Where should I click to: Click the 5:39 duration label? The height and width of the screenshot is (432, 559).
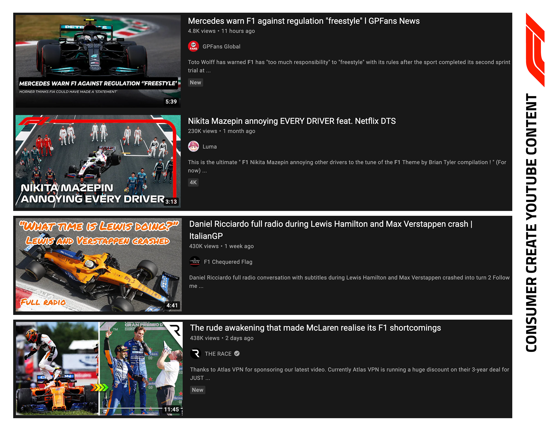tap(171, 102)
